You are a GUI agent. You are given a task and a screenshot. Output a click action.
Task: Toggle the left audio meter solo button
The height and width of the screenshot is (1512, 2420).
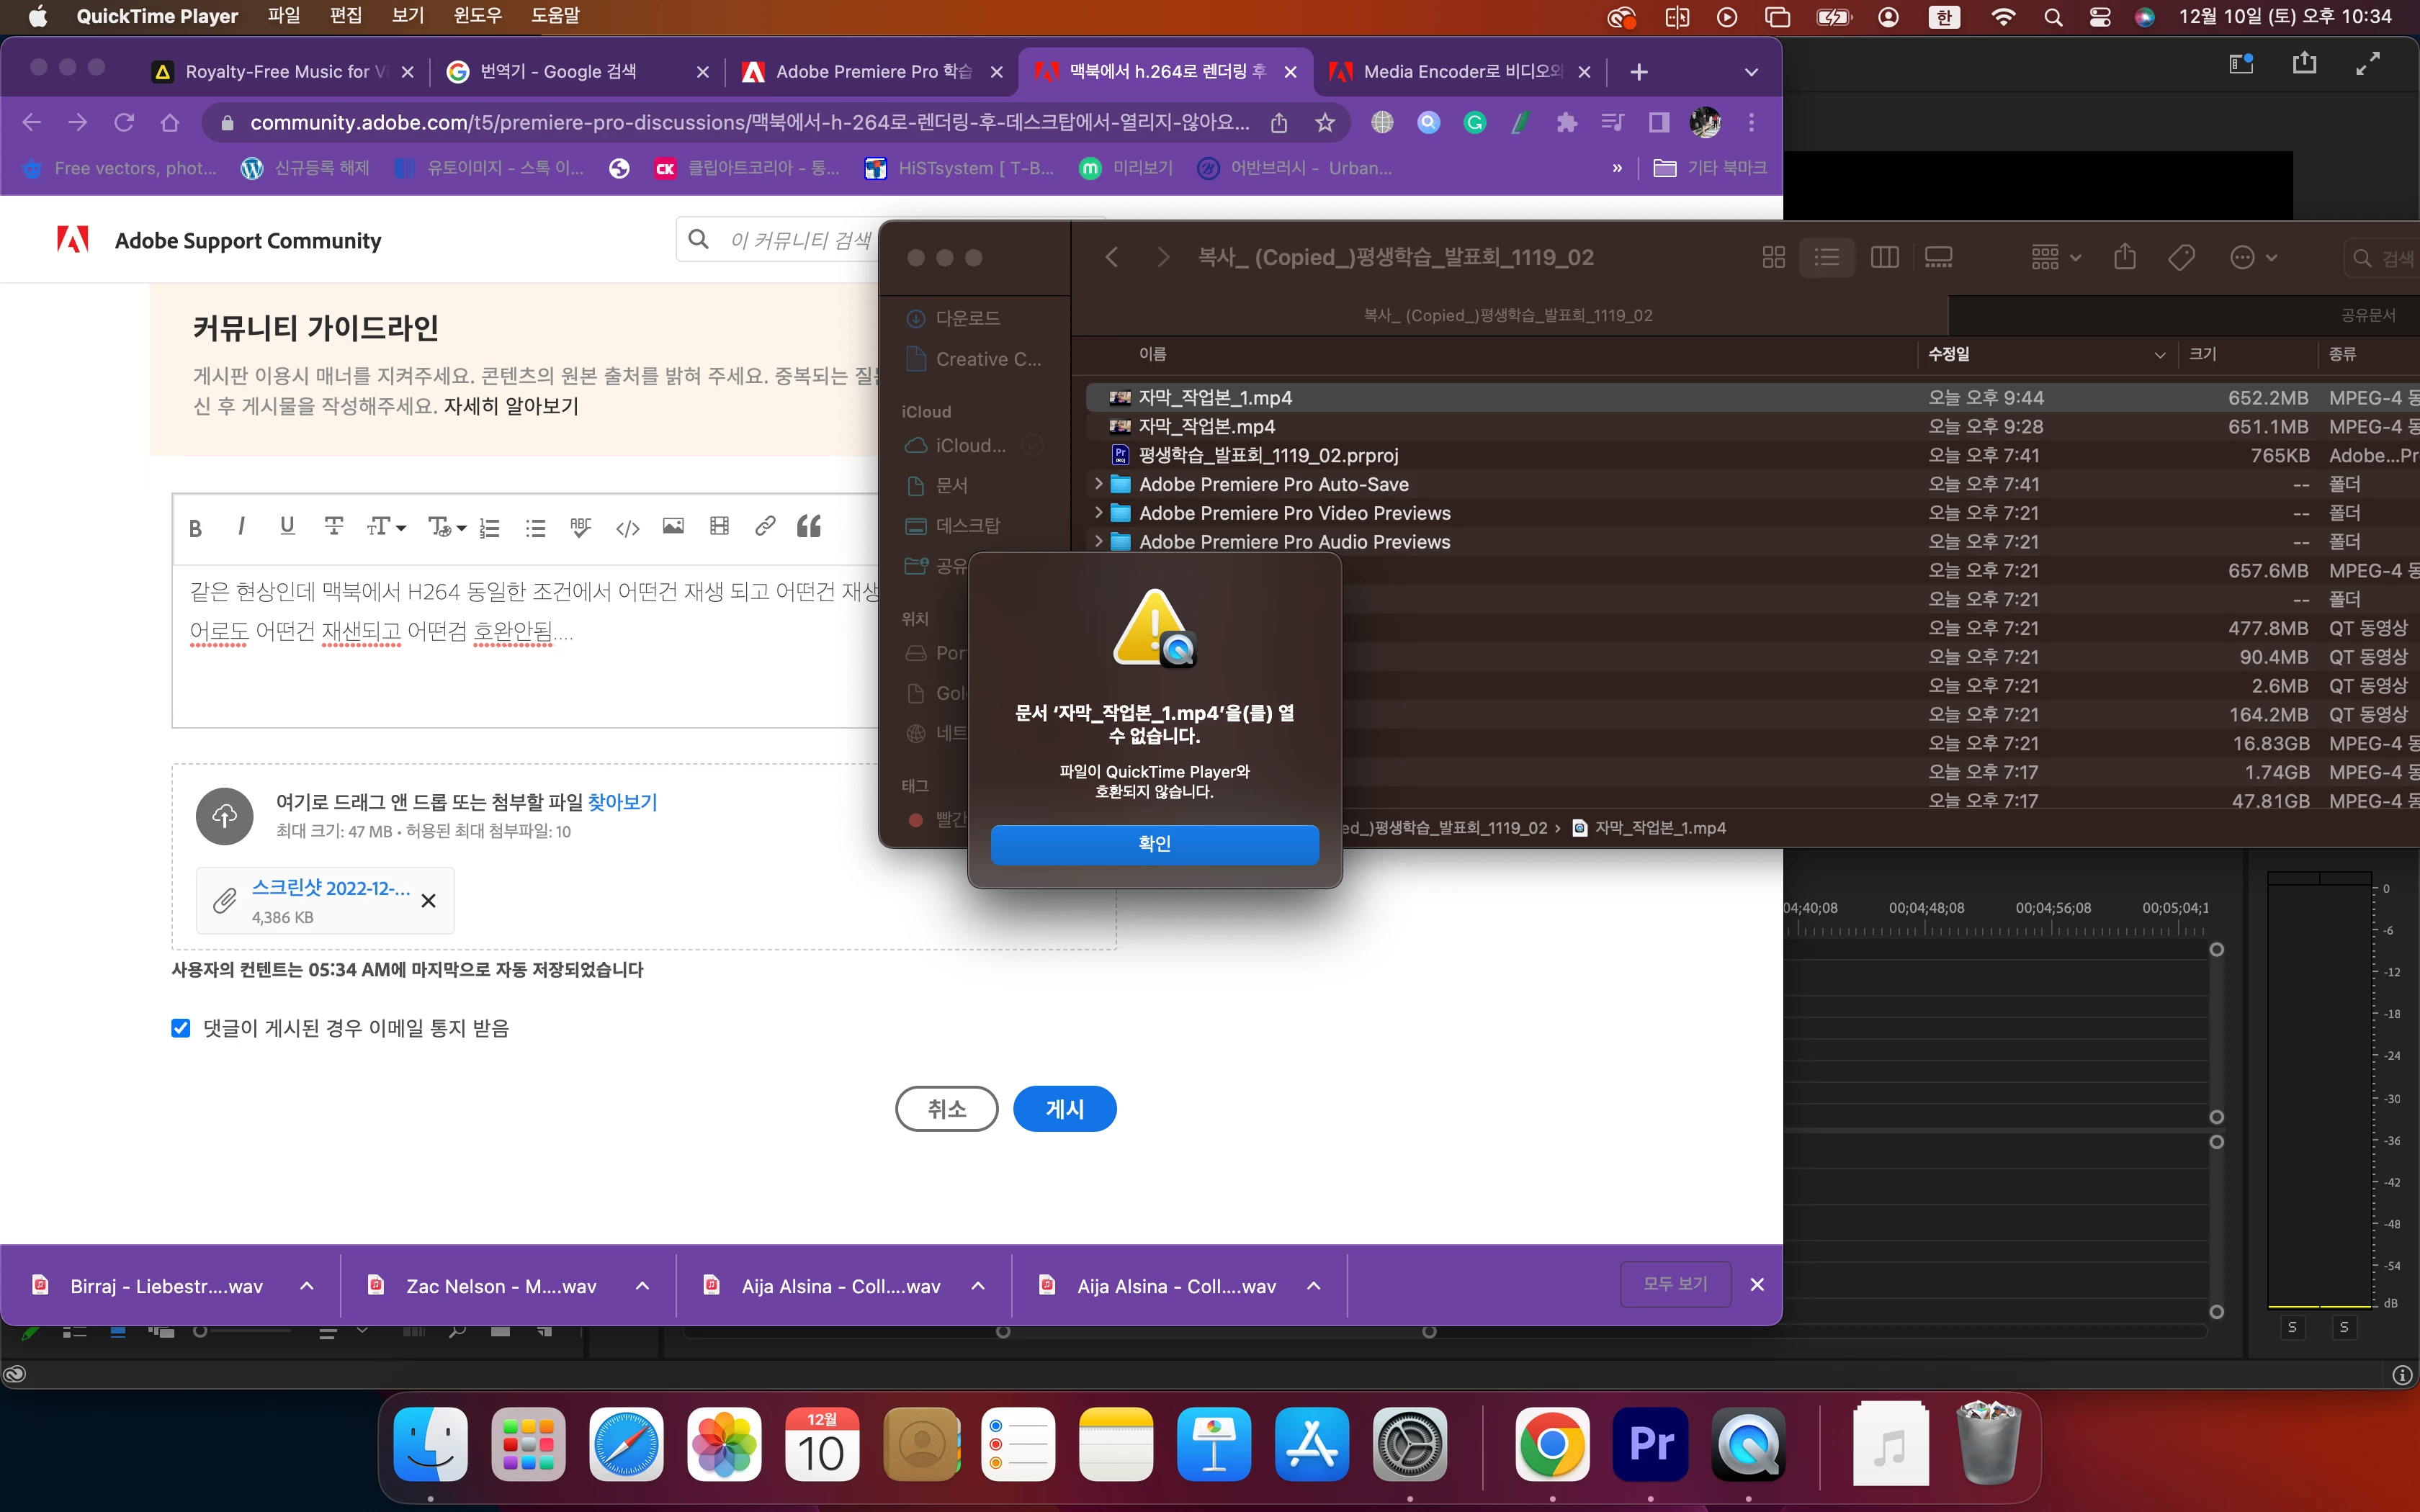pos(2292,1327)
